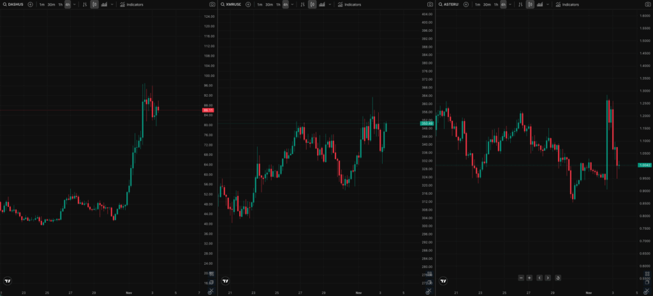Select the 1m timeframe on the XMR chart
This screenshot has height=296, width=653.
coord(260,4)
